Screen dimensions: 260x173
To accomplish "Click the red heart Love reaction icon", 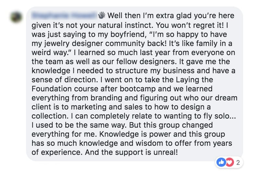I will [229, 162].
